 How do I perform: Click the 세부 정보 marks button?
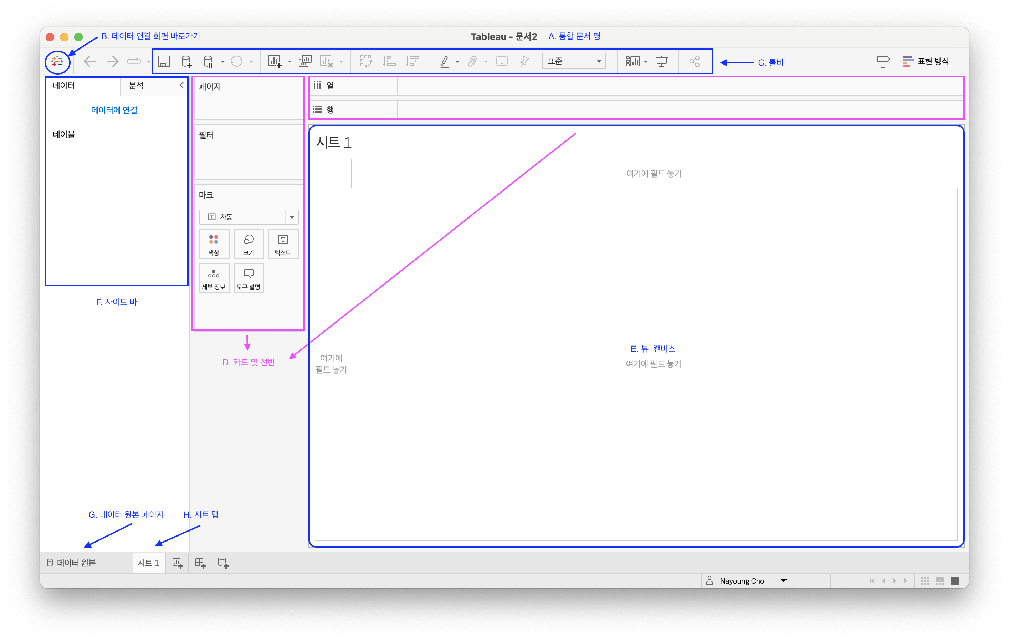coord(214,278)
